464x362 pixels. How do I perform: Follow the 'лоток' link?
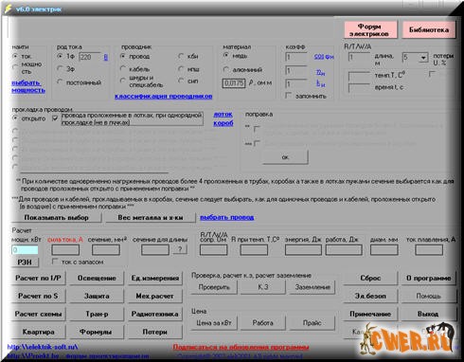click(223, 114)
